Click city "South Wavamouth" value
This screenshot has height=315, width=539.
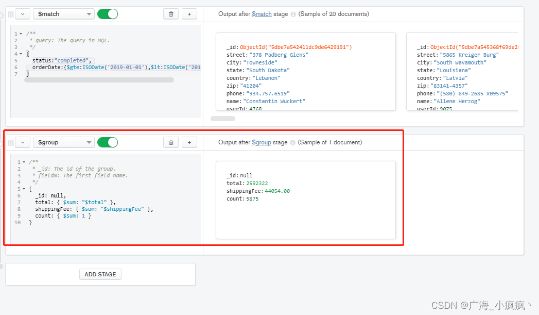[460, 63]
